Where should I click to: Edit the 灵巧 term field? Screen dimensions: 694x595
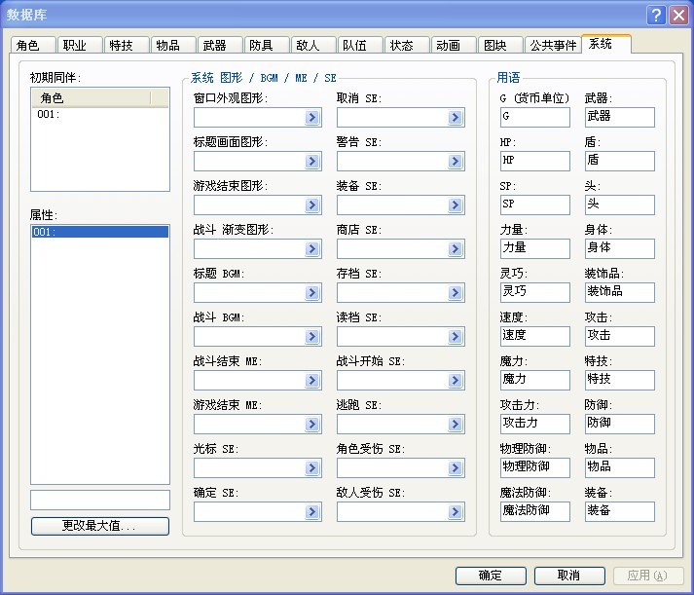[x=535, y=292]
